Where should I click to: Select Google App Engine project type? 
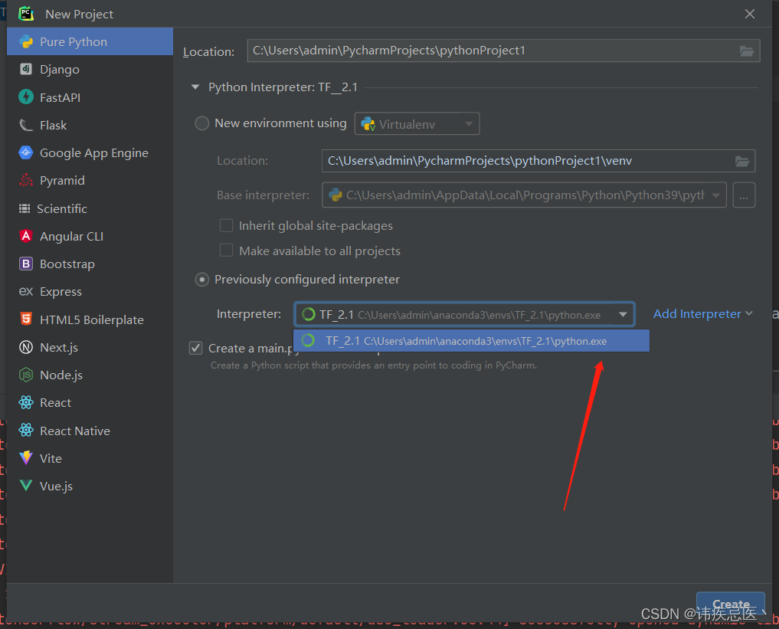pyautogui.click(x=90, y=153)
